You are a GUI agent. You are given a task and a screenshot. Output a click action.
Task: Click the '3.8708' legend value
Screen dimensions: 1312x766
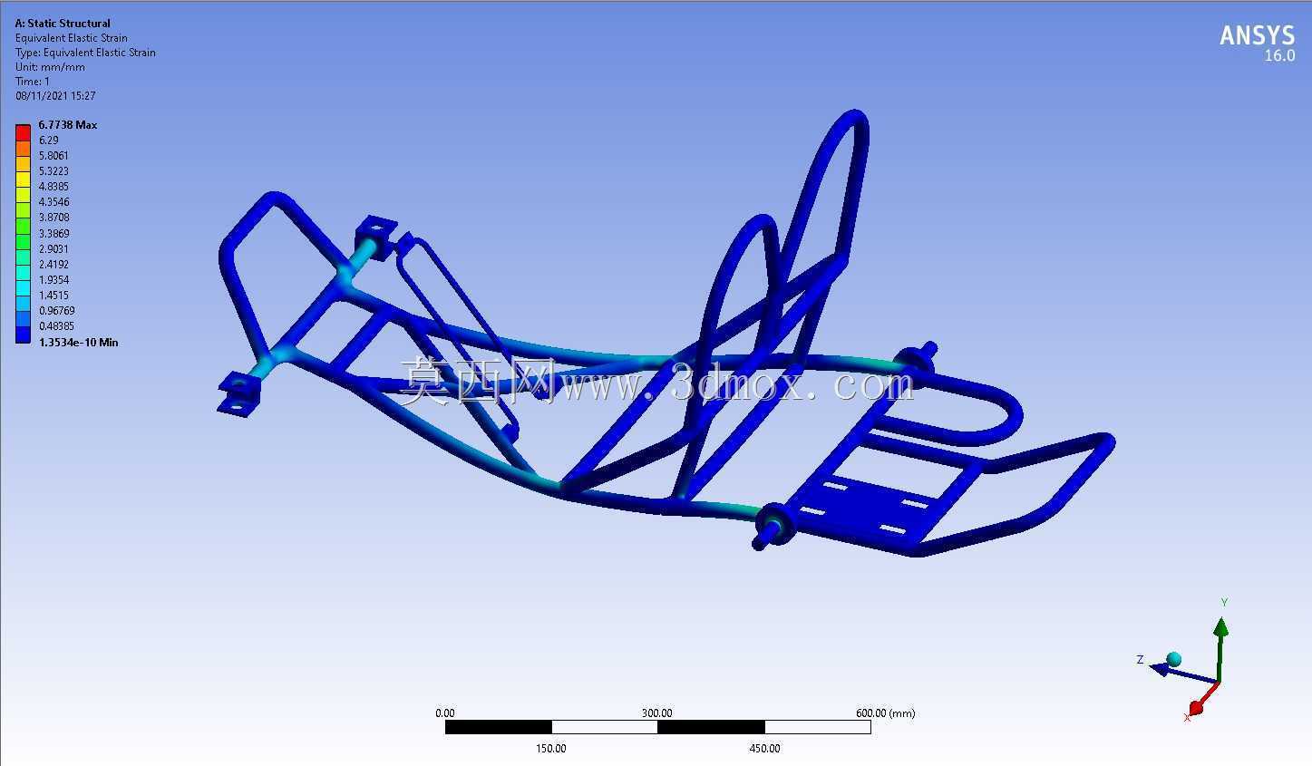coord(53,218)
